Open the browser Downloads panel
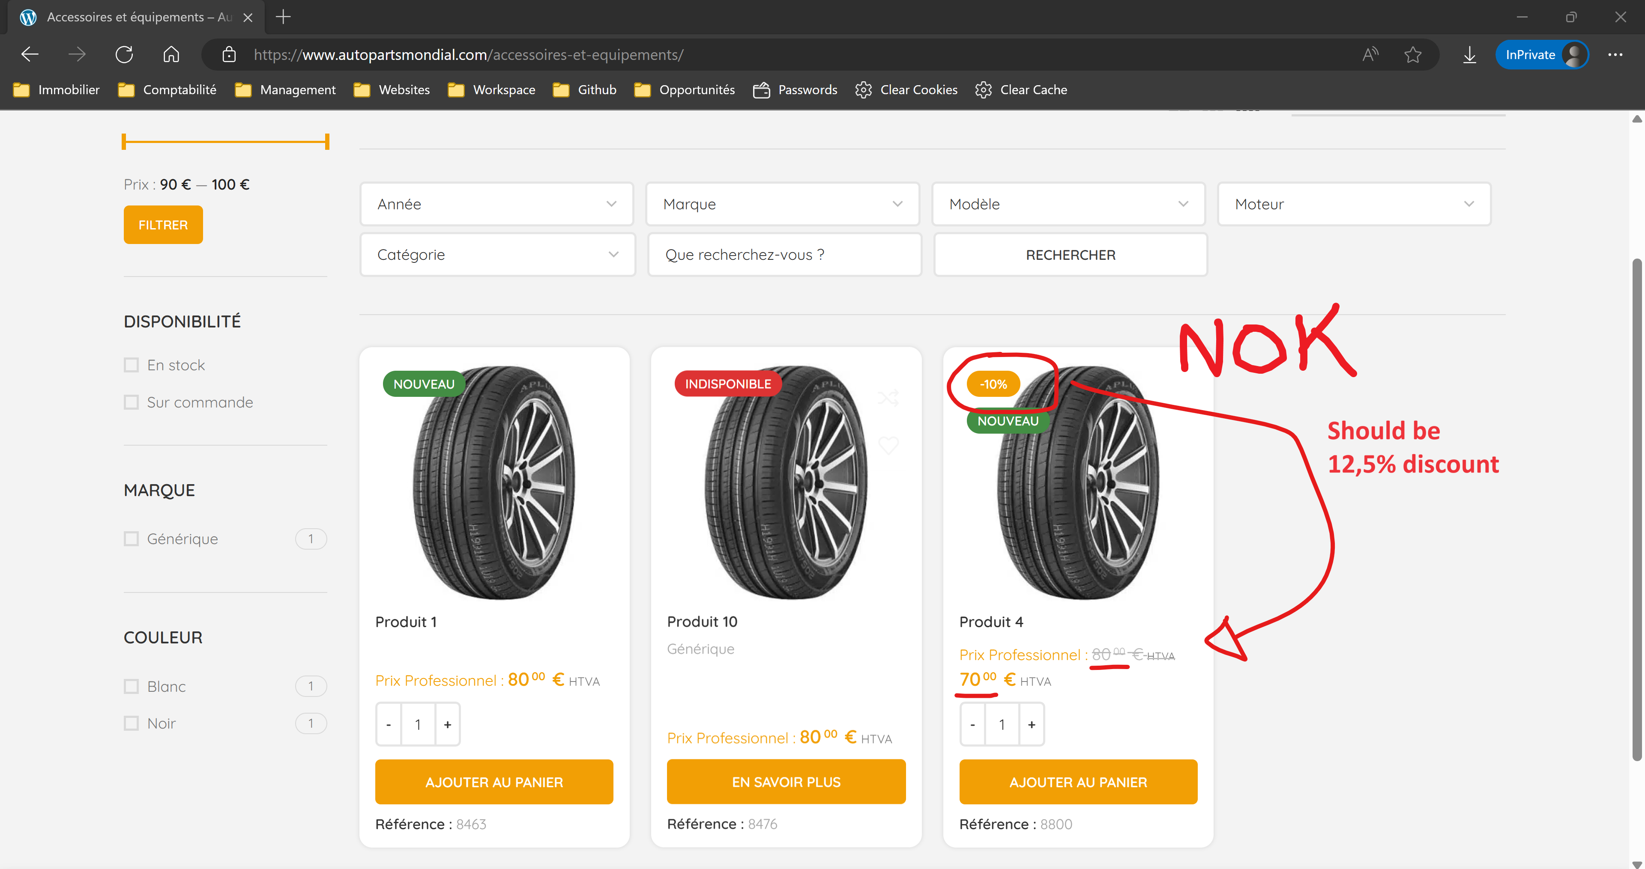 coord(1469,55)
